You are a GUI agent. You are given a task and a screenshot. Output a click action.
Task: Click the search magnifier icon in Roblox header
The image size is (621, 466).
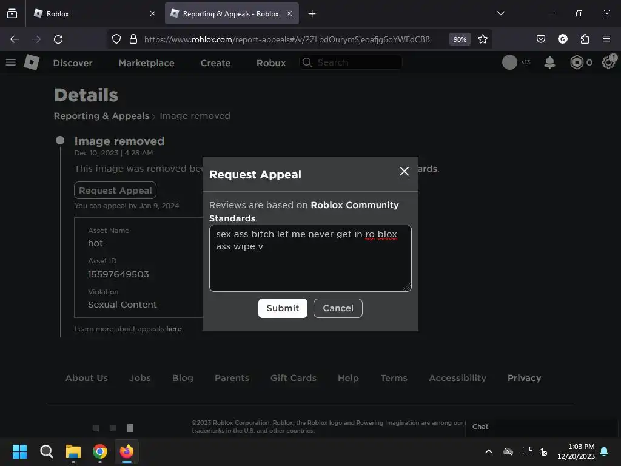coord(307,62)
